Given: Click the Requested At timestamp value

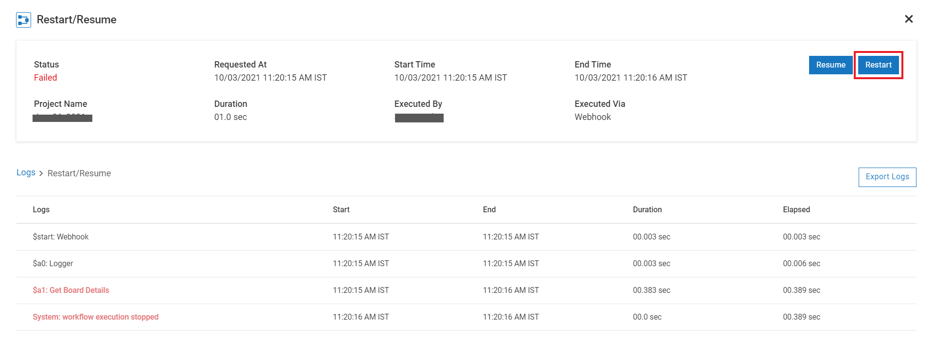Looking at the screenshot, I should coord(271,78).
